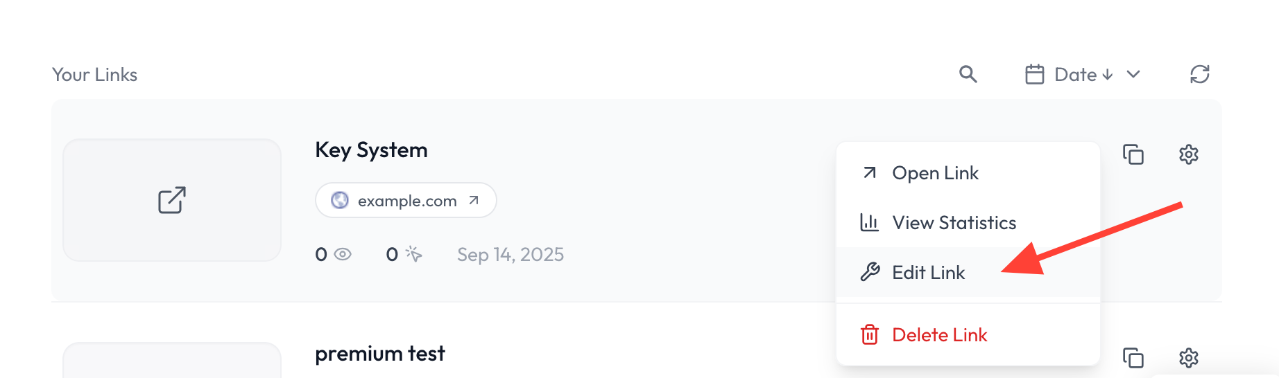Copy the Key System link

point(1133,154)
